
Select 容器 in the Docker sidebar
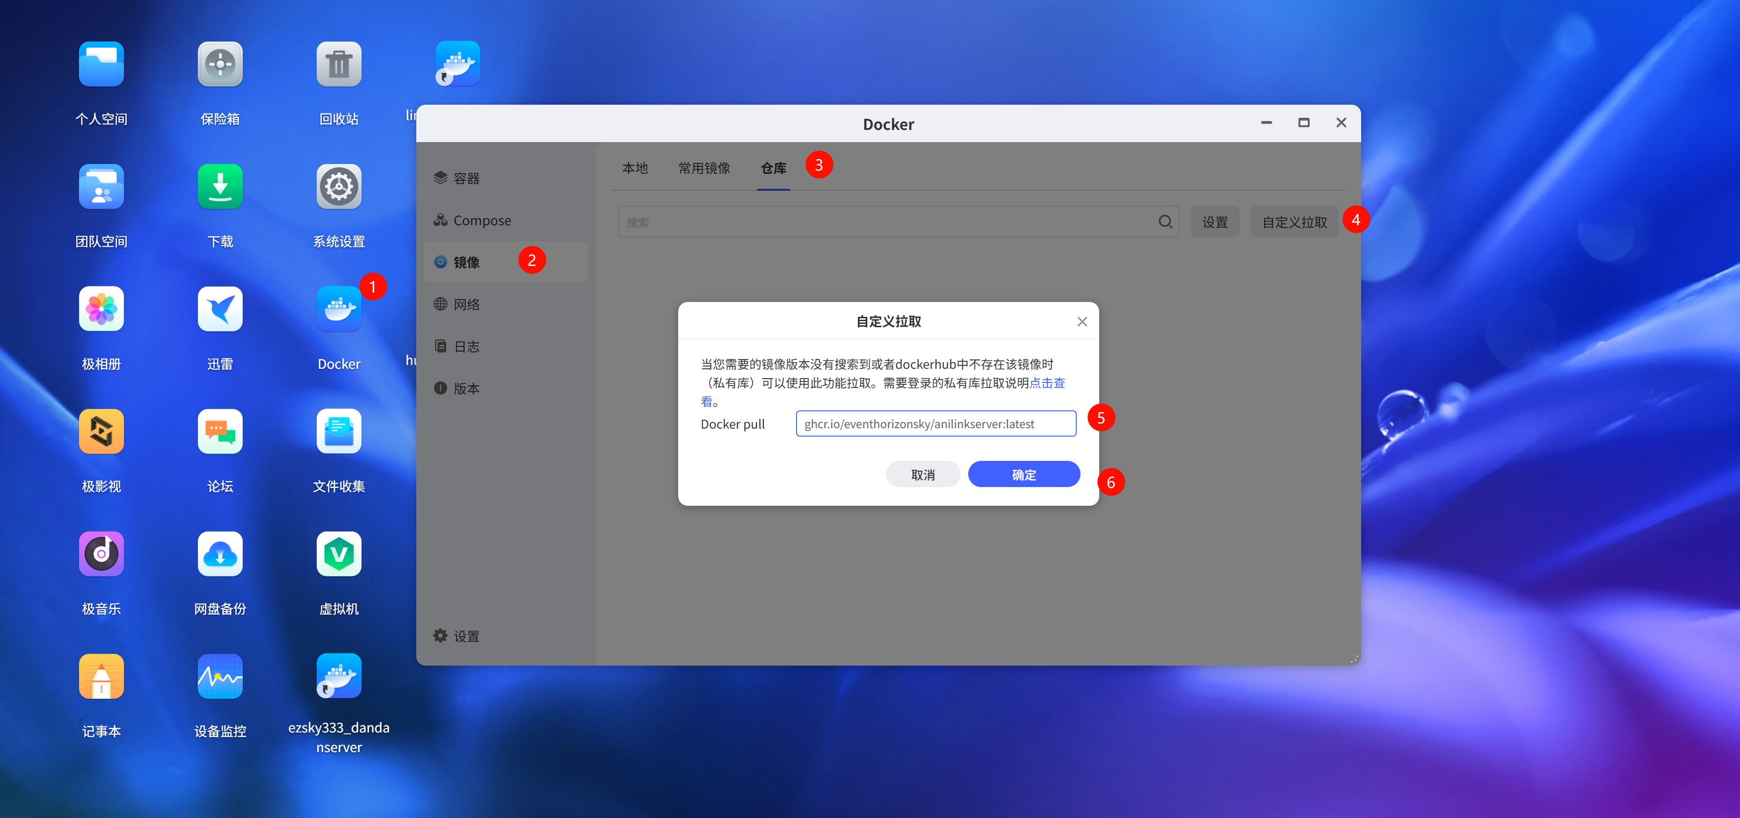point(466,178)
